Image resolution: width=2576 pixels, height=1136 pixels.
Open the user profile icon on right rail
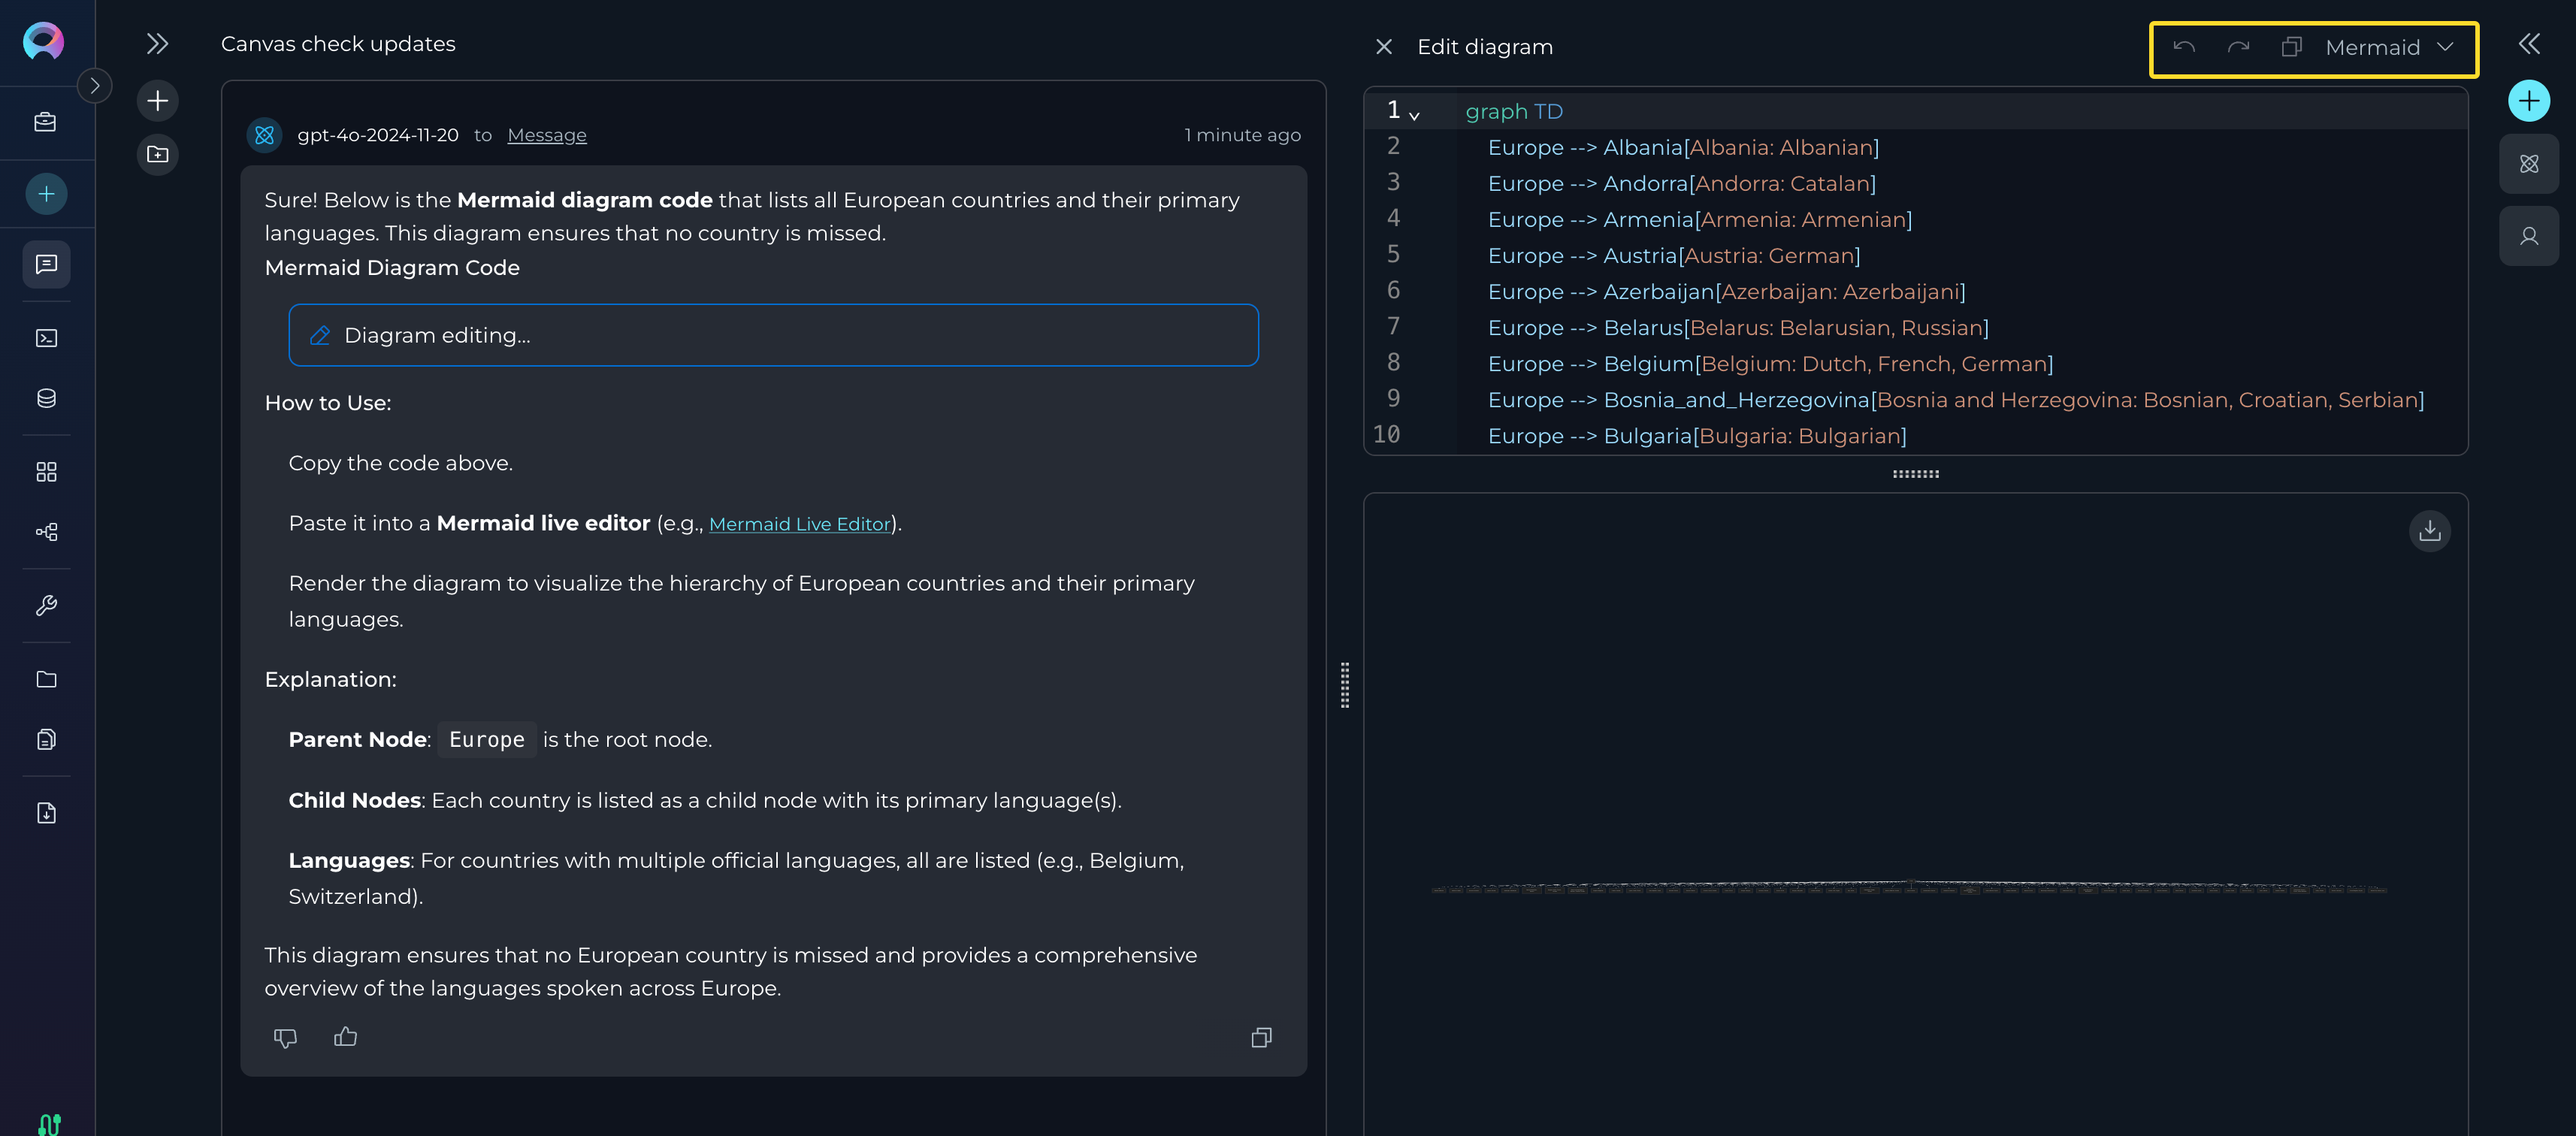[2528, 236]
